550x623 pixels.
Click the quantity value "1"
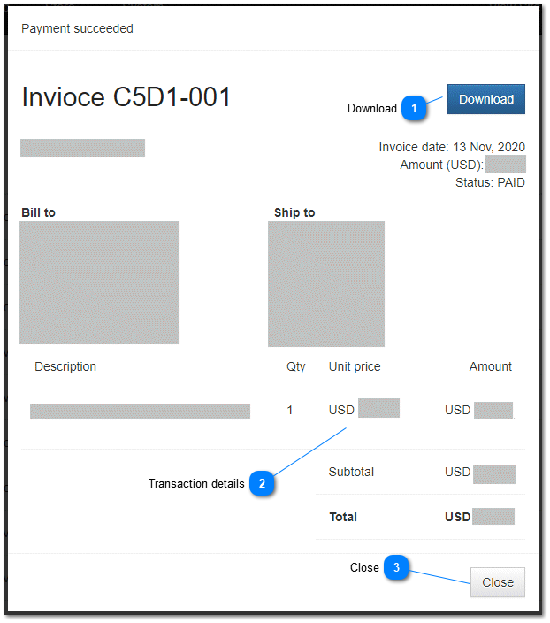click(x=290, y=410)
